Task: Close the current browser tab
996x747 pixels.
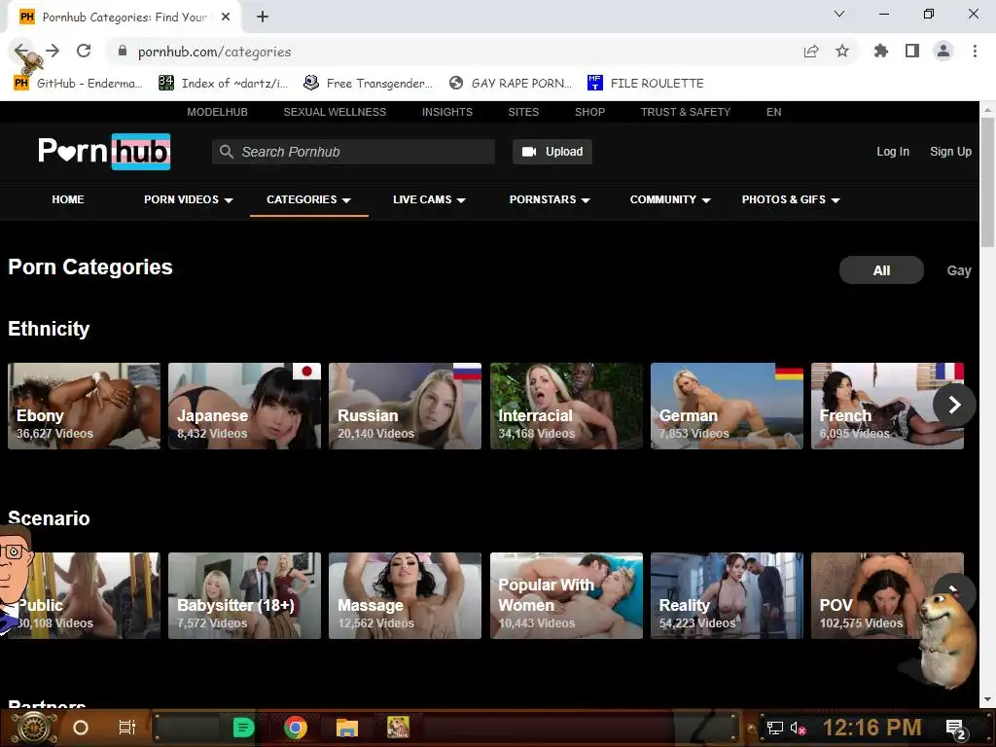Action: (226, 18)
